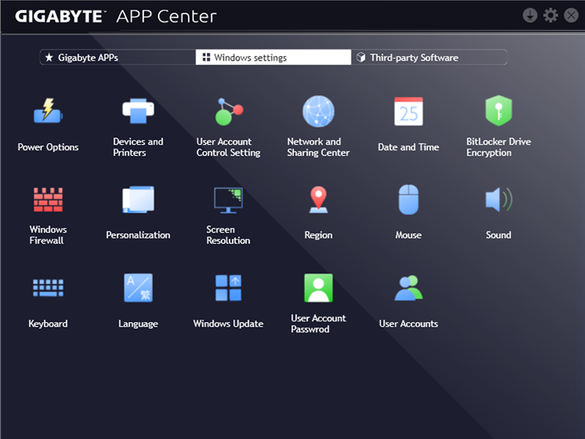Image resolution: width=585 pixels, height=439 pixels.
Task: Launch Windows Update
Action: pos(228,288)
